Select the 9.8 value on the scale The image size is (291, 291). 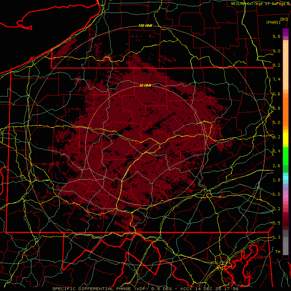[x=276, y=36]
